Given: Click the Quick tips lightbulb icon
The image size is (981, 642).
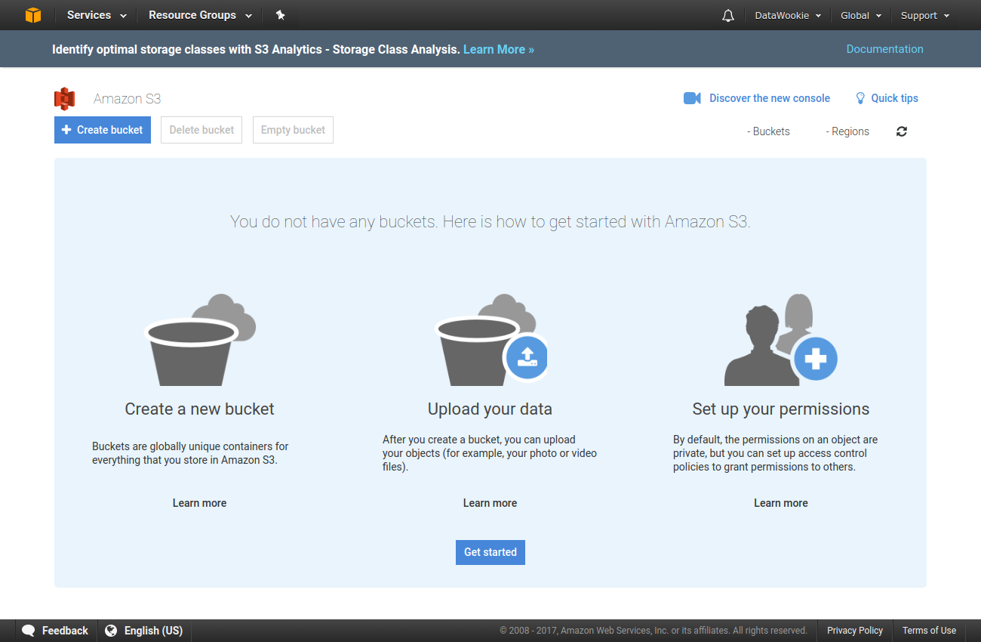Looking at the screenshot, I should click(860, 98).
